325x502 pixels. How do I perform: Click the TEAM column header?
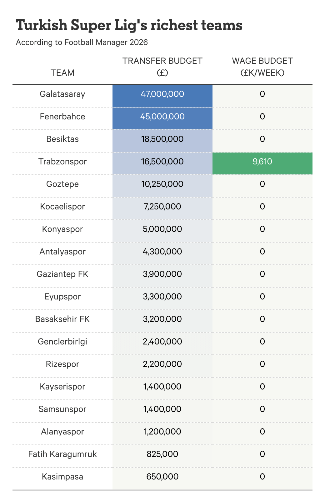coord(62,73)
